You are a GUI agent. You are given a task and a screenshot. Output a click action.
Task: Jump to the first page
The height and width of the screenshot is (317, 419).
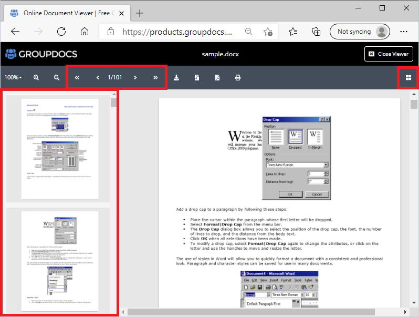[x=77, y=77]
